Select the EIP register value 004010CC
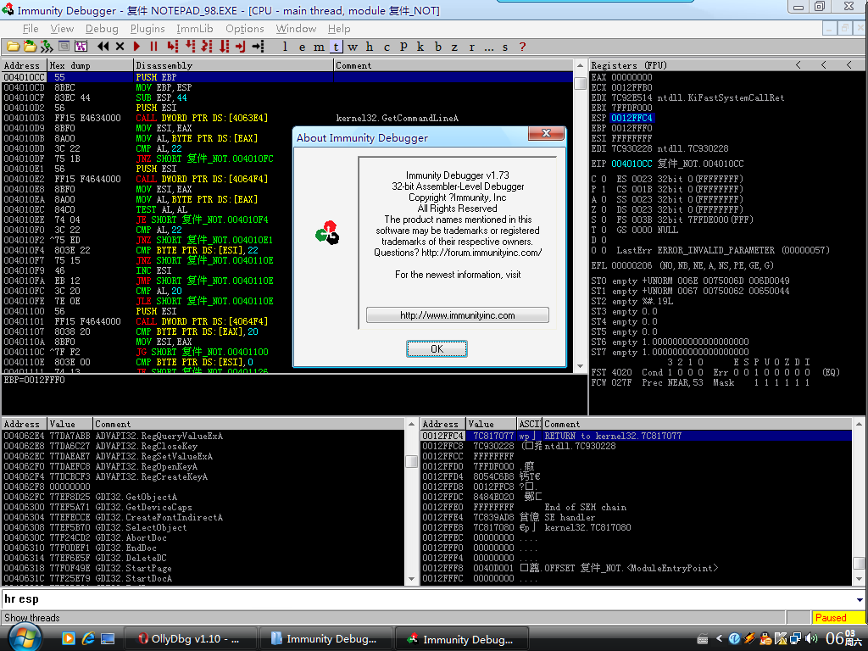The height and width of the screenshot is (651, 868). point(632,164)
